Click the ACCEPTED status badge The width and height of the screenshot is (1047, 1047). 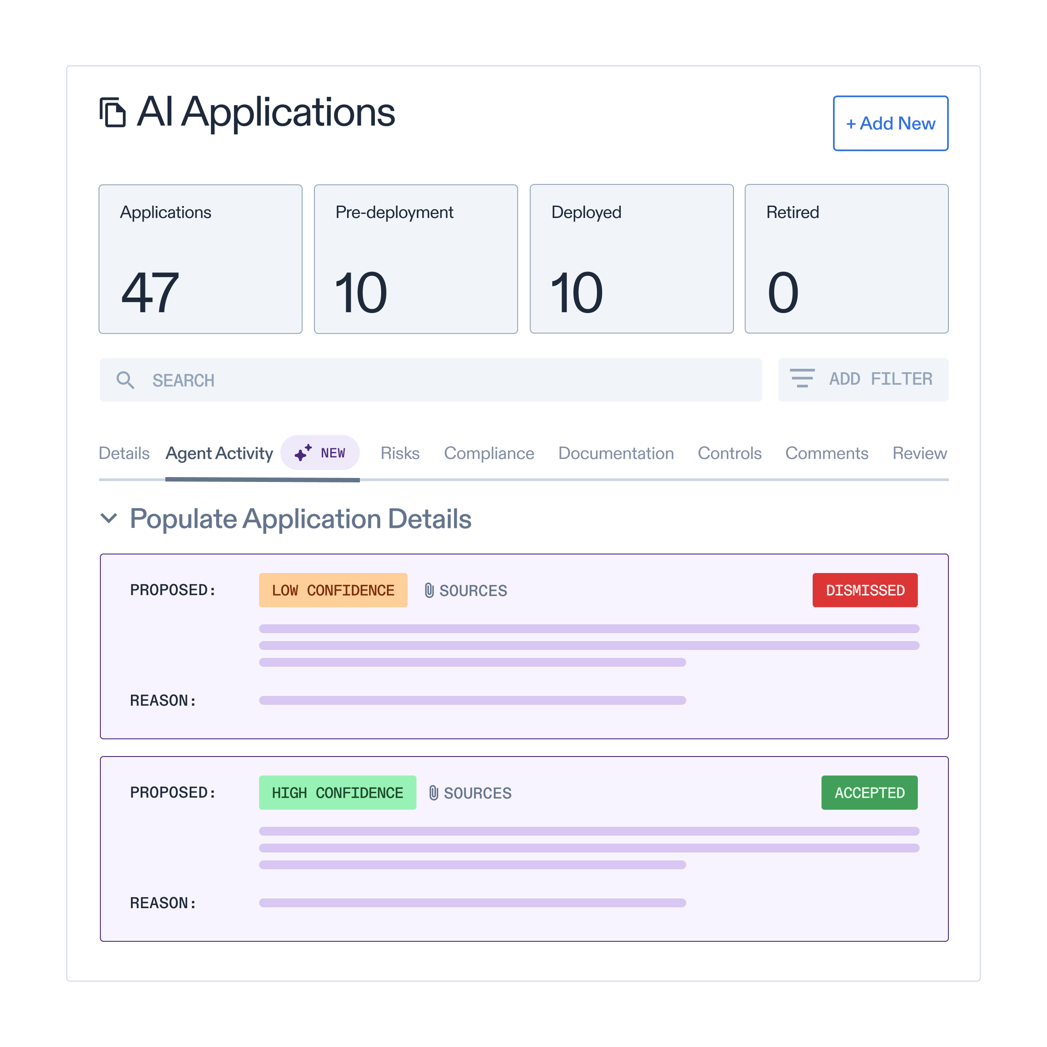[x=869, y=793]
